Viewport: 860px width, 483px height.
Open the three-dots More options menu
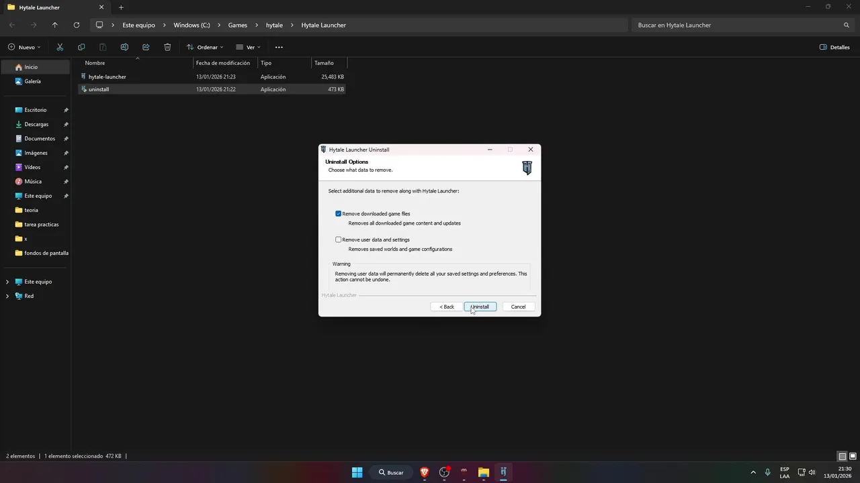point(279,47)
